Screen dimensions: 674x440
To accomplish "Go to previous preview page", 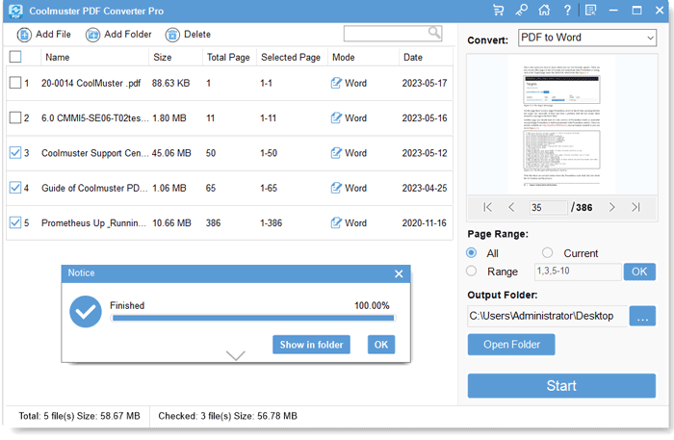I will 511,207.
